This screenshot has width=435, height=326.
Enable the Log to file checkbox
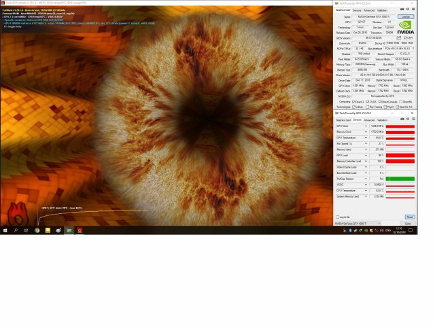(x=337, y=217)
